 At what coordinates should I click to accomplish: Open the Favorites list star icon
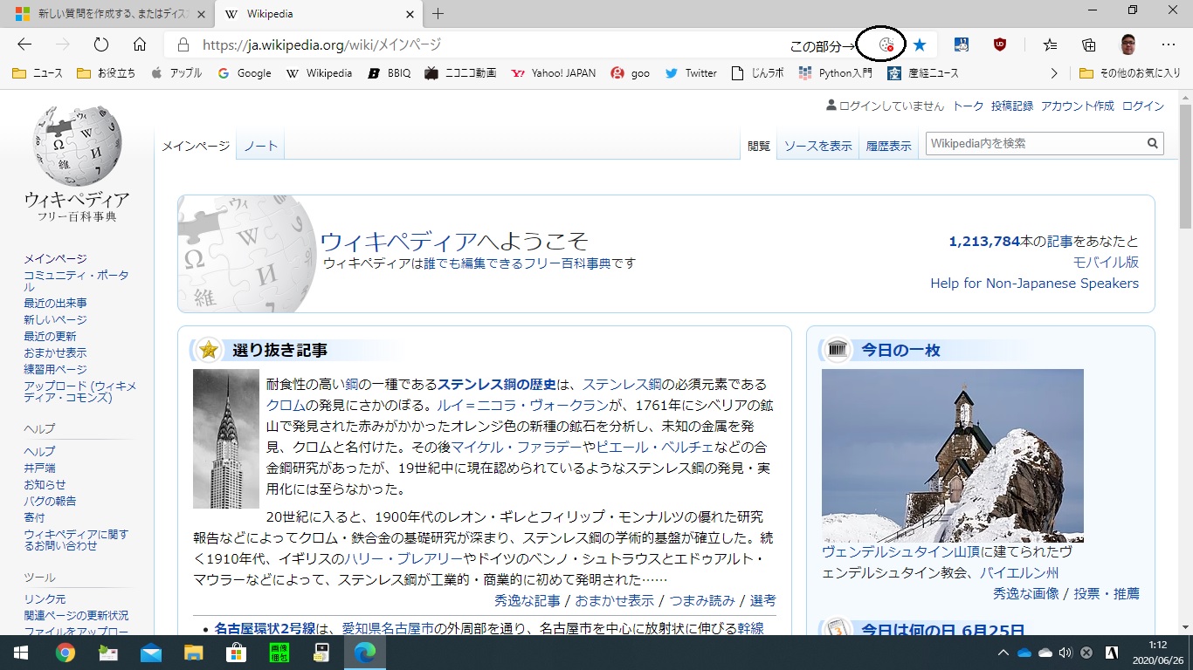point(1050,44)
